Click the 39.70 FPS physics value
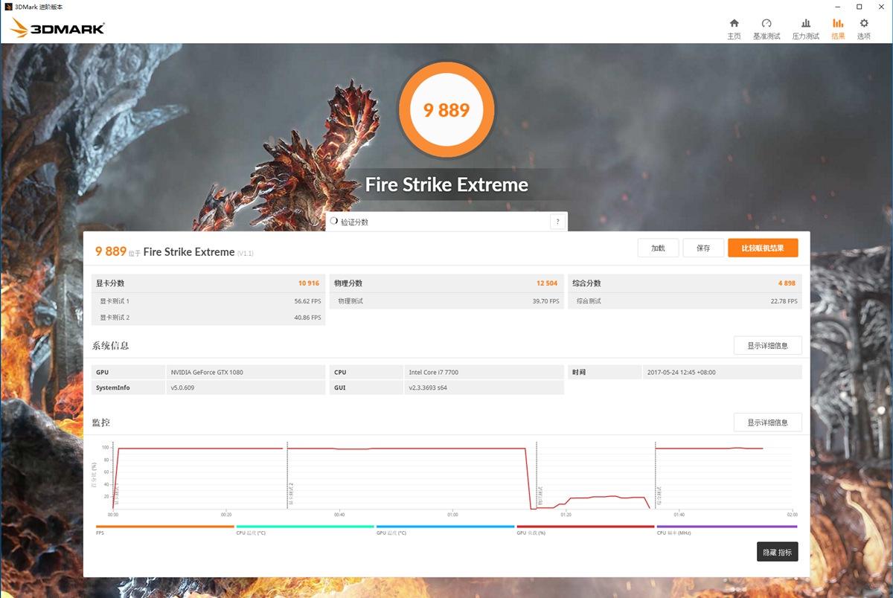Screen dimensions: 893x598 [545, 301]
